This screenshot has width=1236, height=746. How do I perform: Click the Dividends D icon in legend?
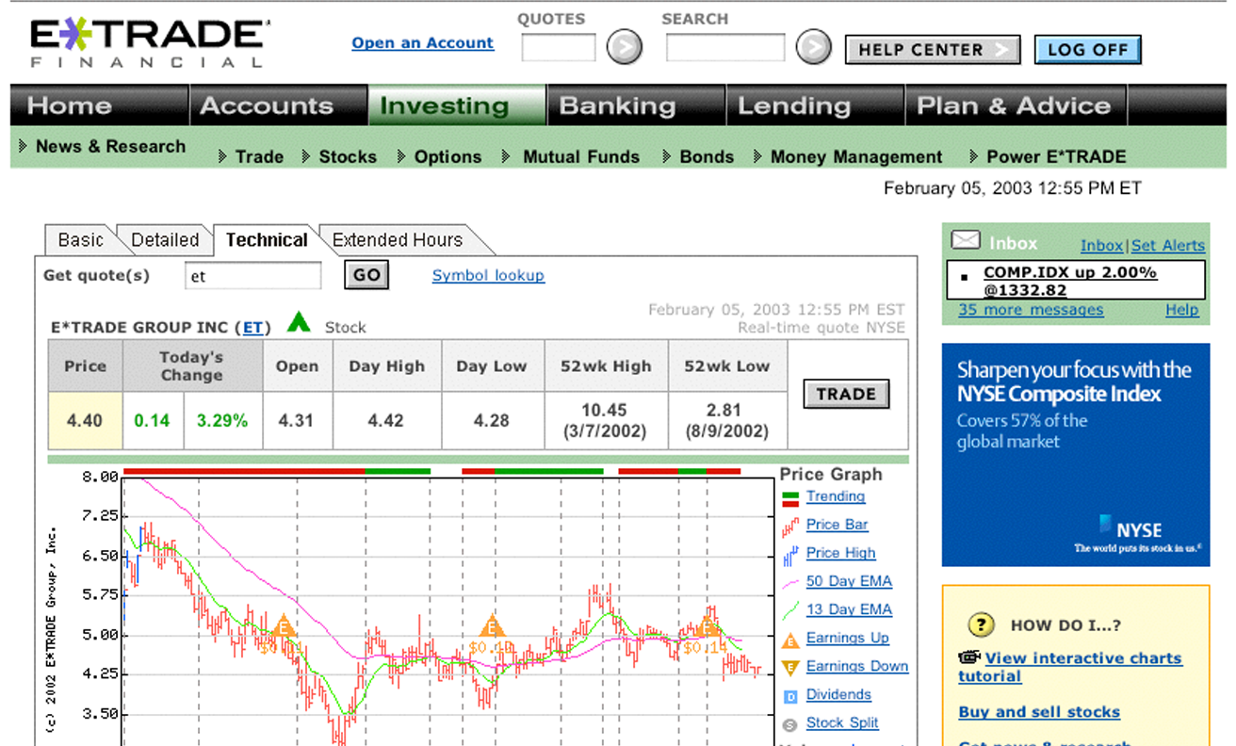pyautogui.click(x=790, y=696)
